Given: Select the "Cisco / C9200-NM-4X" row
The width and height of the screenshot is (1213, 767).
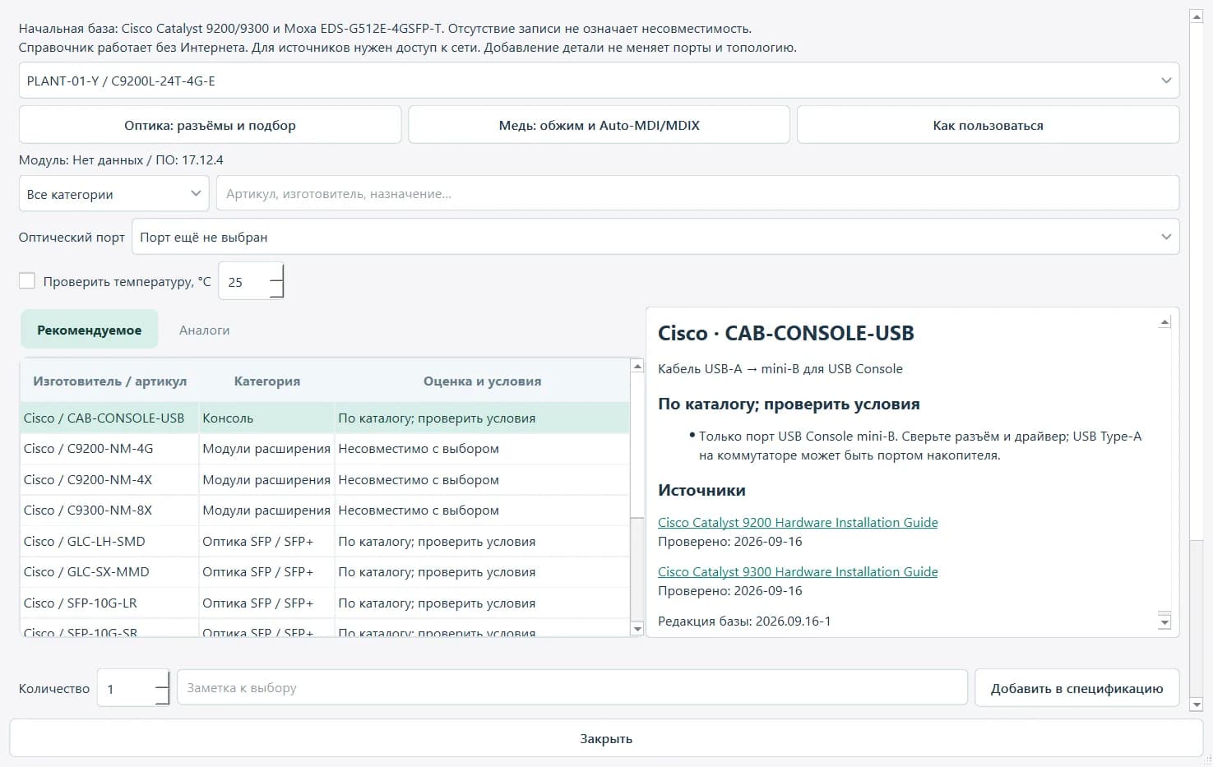Looking at the screenshot, I should pos(325,479).
